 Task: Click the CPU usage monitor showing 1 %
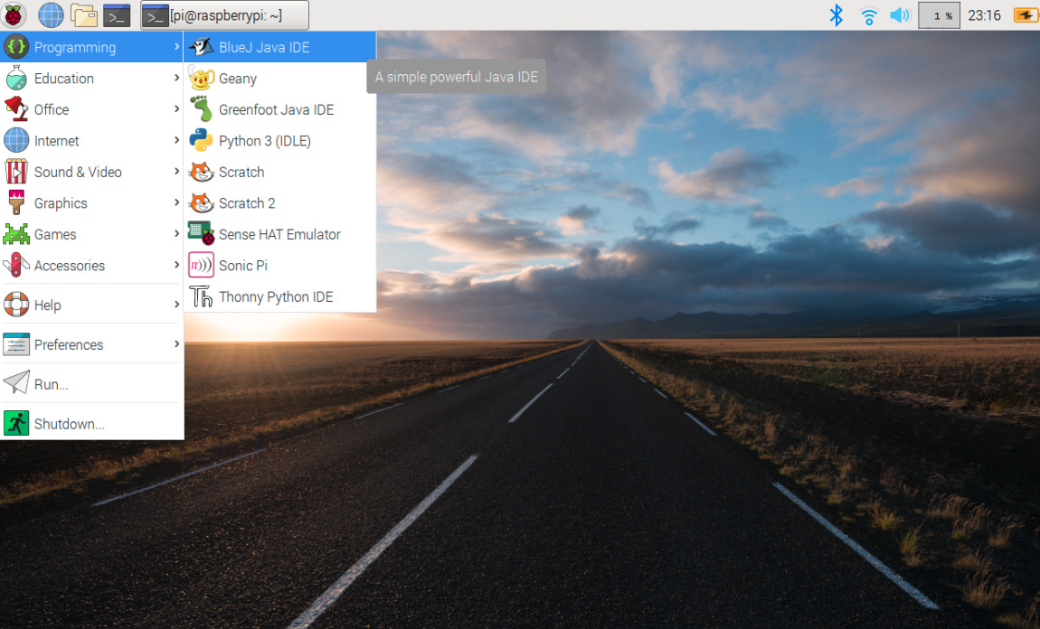(939, 15)
